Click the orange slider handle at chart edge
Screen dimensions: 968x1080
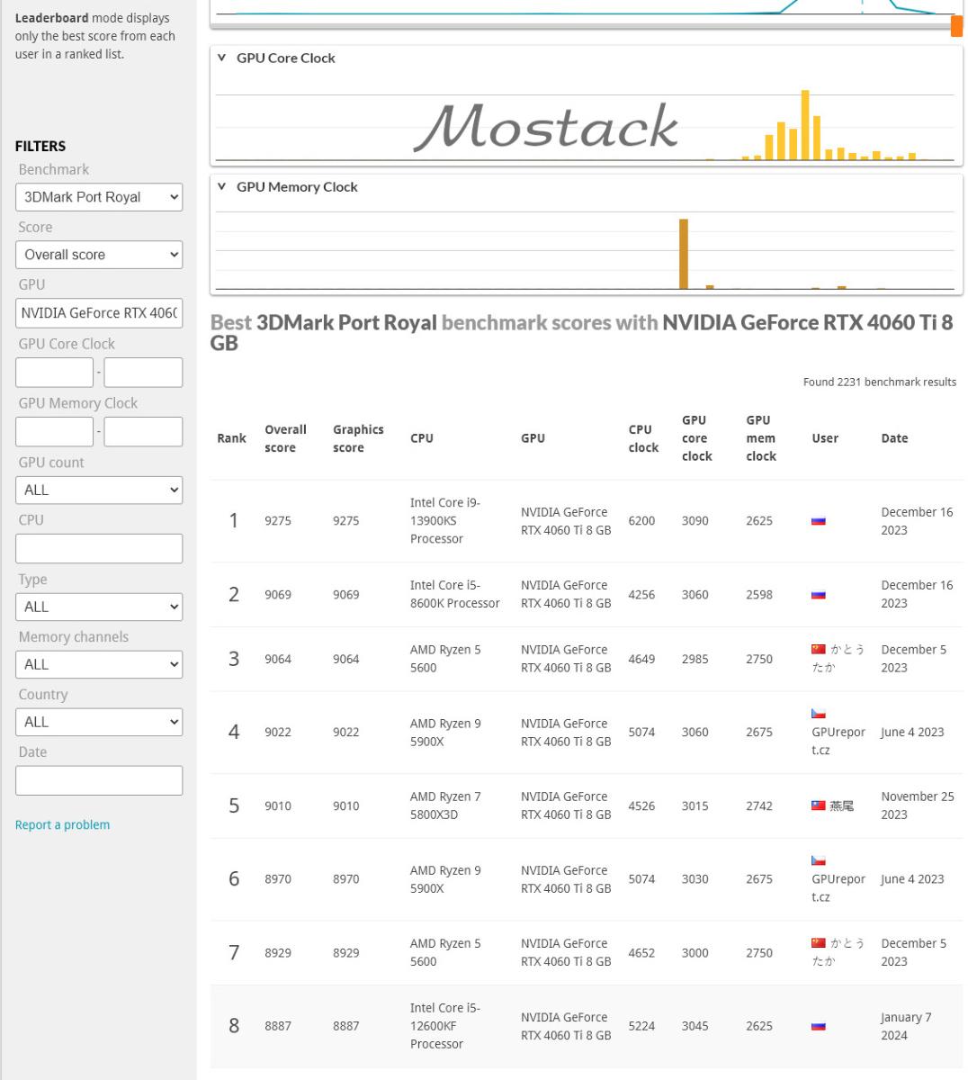tap(956, 26)
